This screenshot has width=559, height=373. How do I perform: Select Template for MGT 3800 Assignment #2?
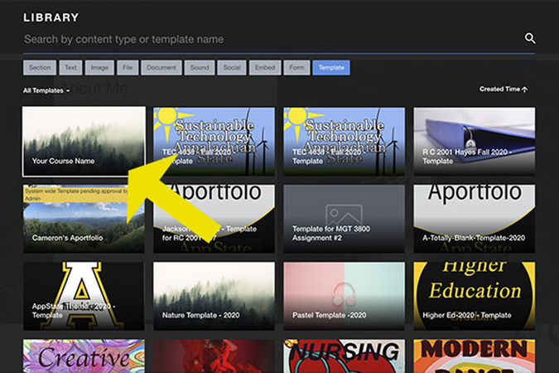pos(344,219)
